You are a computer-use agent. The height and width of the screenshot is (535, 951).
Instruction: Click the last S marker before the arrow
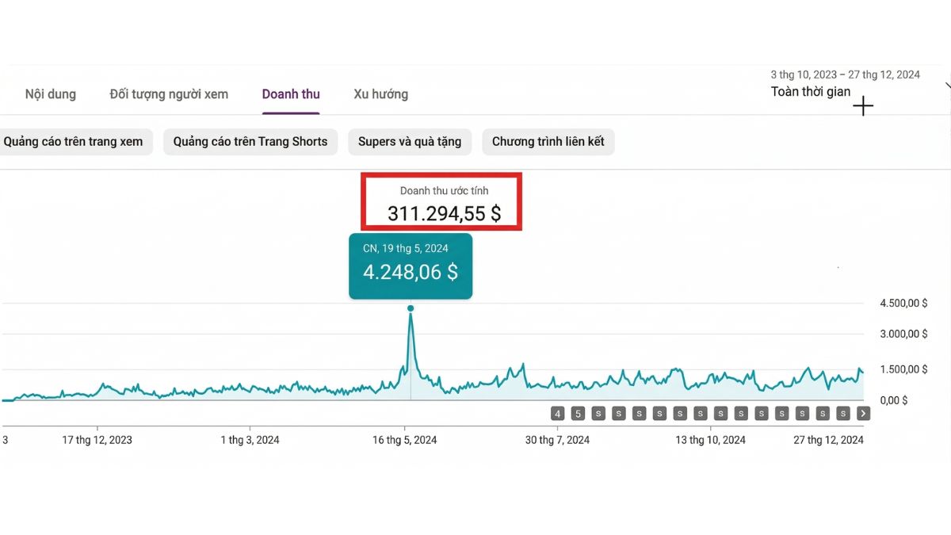coord(843,413)
